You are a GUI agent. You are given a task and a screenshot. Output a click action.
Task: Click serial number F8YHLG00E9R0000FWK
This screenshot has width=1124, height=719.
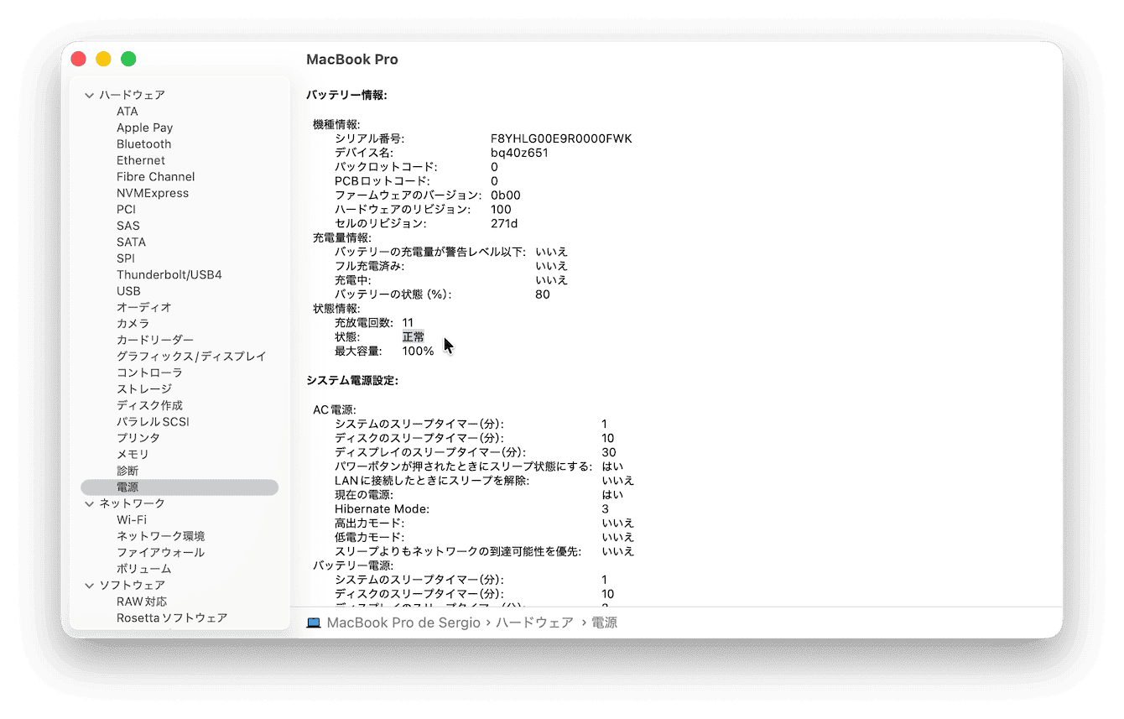point(561,138)
